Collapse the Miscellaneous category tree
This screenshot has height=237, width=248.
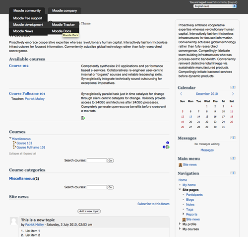point(10,138)
